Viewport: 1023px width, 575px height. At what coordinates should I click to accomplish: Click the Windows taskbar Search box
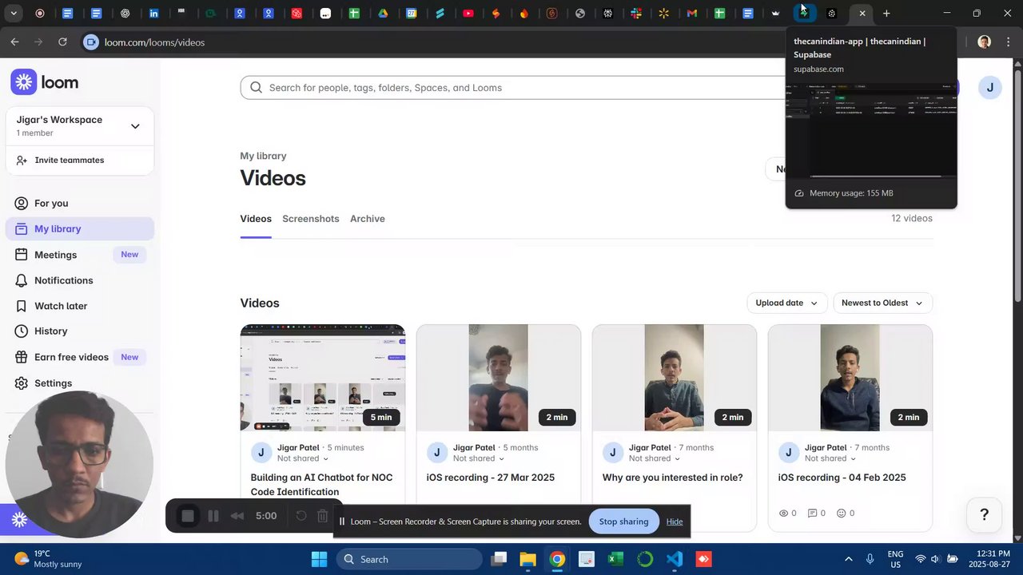click(409, 559)
